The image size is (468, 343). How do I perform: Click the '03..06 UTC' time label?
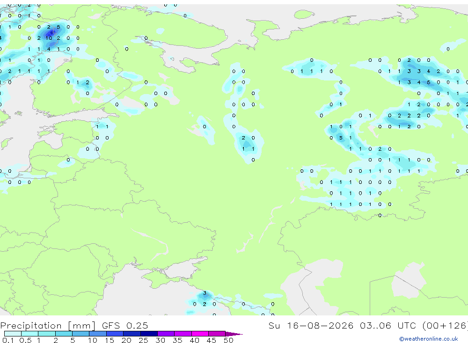388,325
